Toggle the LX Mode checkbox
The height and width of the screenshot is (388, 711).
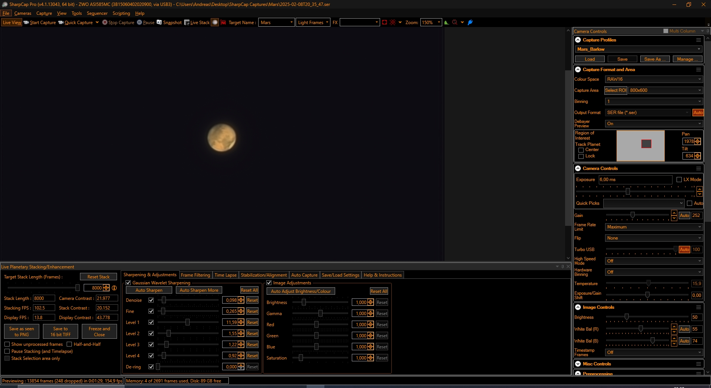pos(679,180)
